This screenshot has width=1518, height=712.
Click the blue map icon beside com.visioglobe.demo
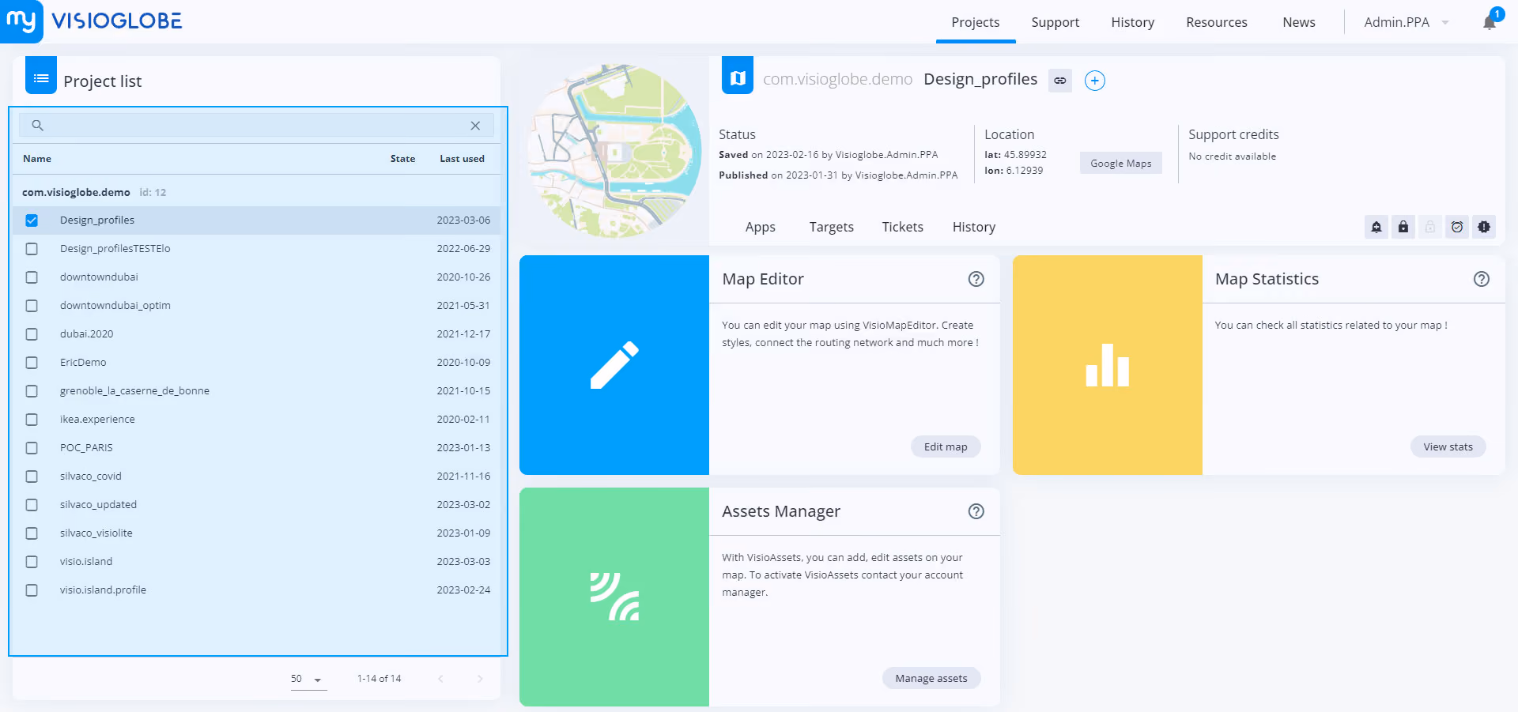(738, 76)
